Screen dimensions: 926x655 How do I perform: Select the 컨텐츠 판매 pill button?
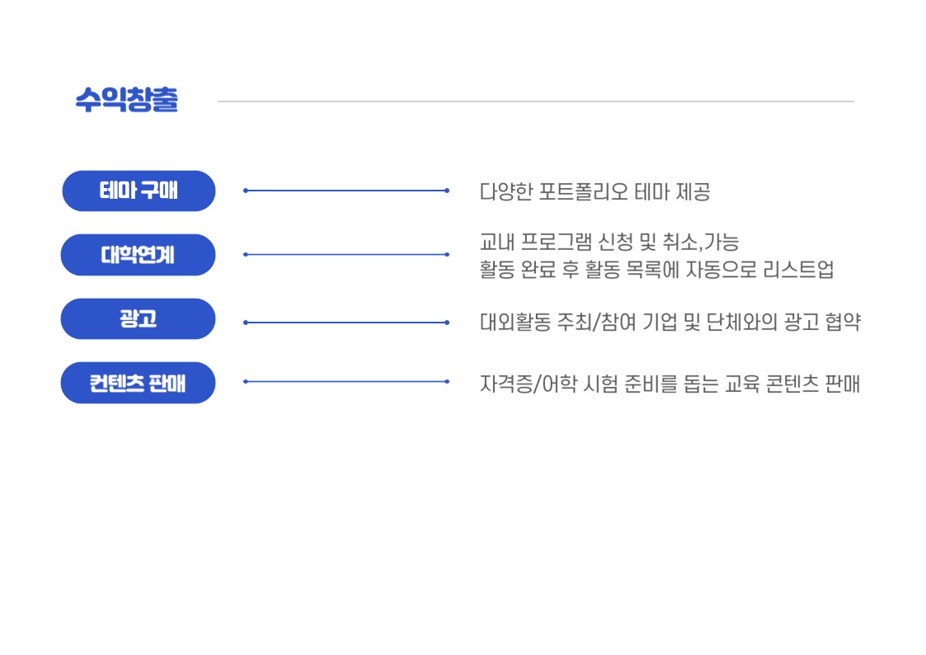pos(139,383)
